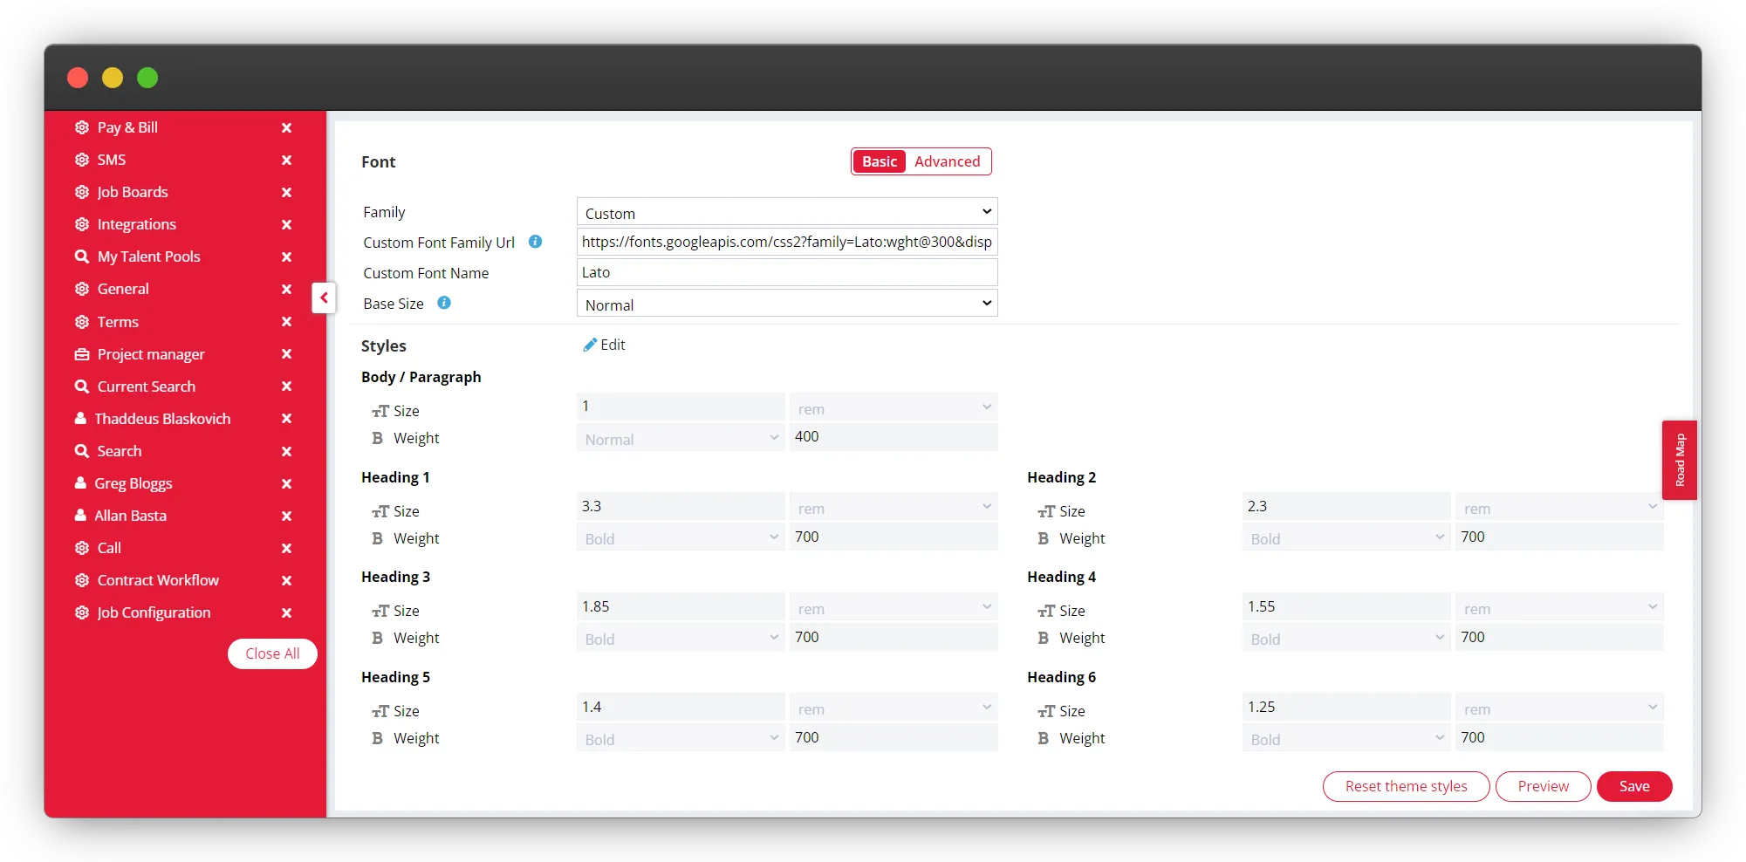Screen dimensions: 1746x862
Task: Click the My Talent Pools search icon
Action: pyautogui.click(x=82, y=257)
